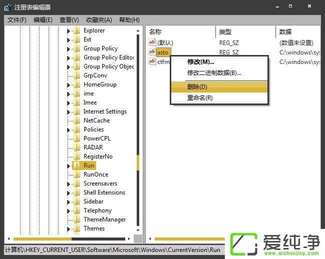Expand the Shell Extensions node arrow

69,193
